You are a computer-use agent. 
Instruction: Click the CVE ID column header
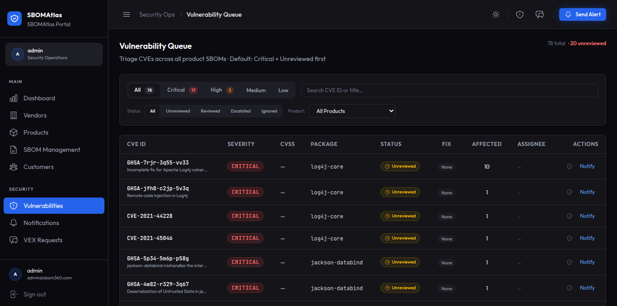(x=137, y=144)
